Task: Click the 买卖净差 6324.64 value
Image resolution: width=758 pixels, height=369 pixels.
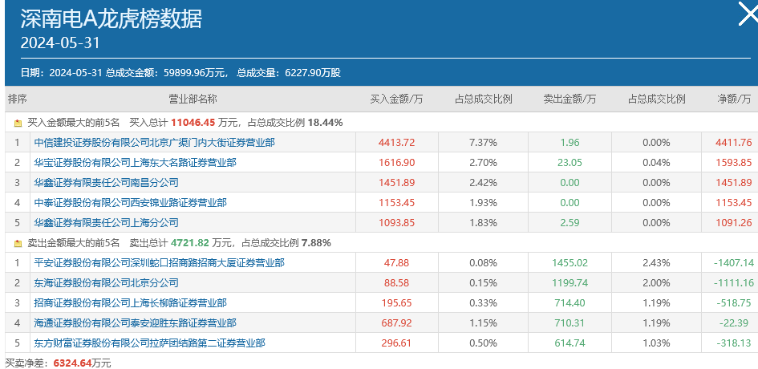Action: click(73, 363)
